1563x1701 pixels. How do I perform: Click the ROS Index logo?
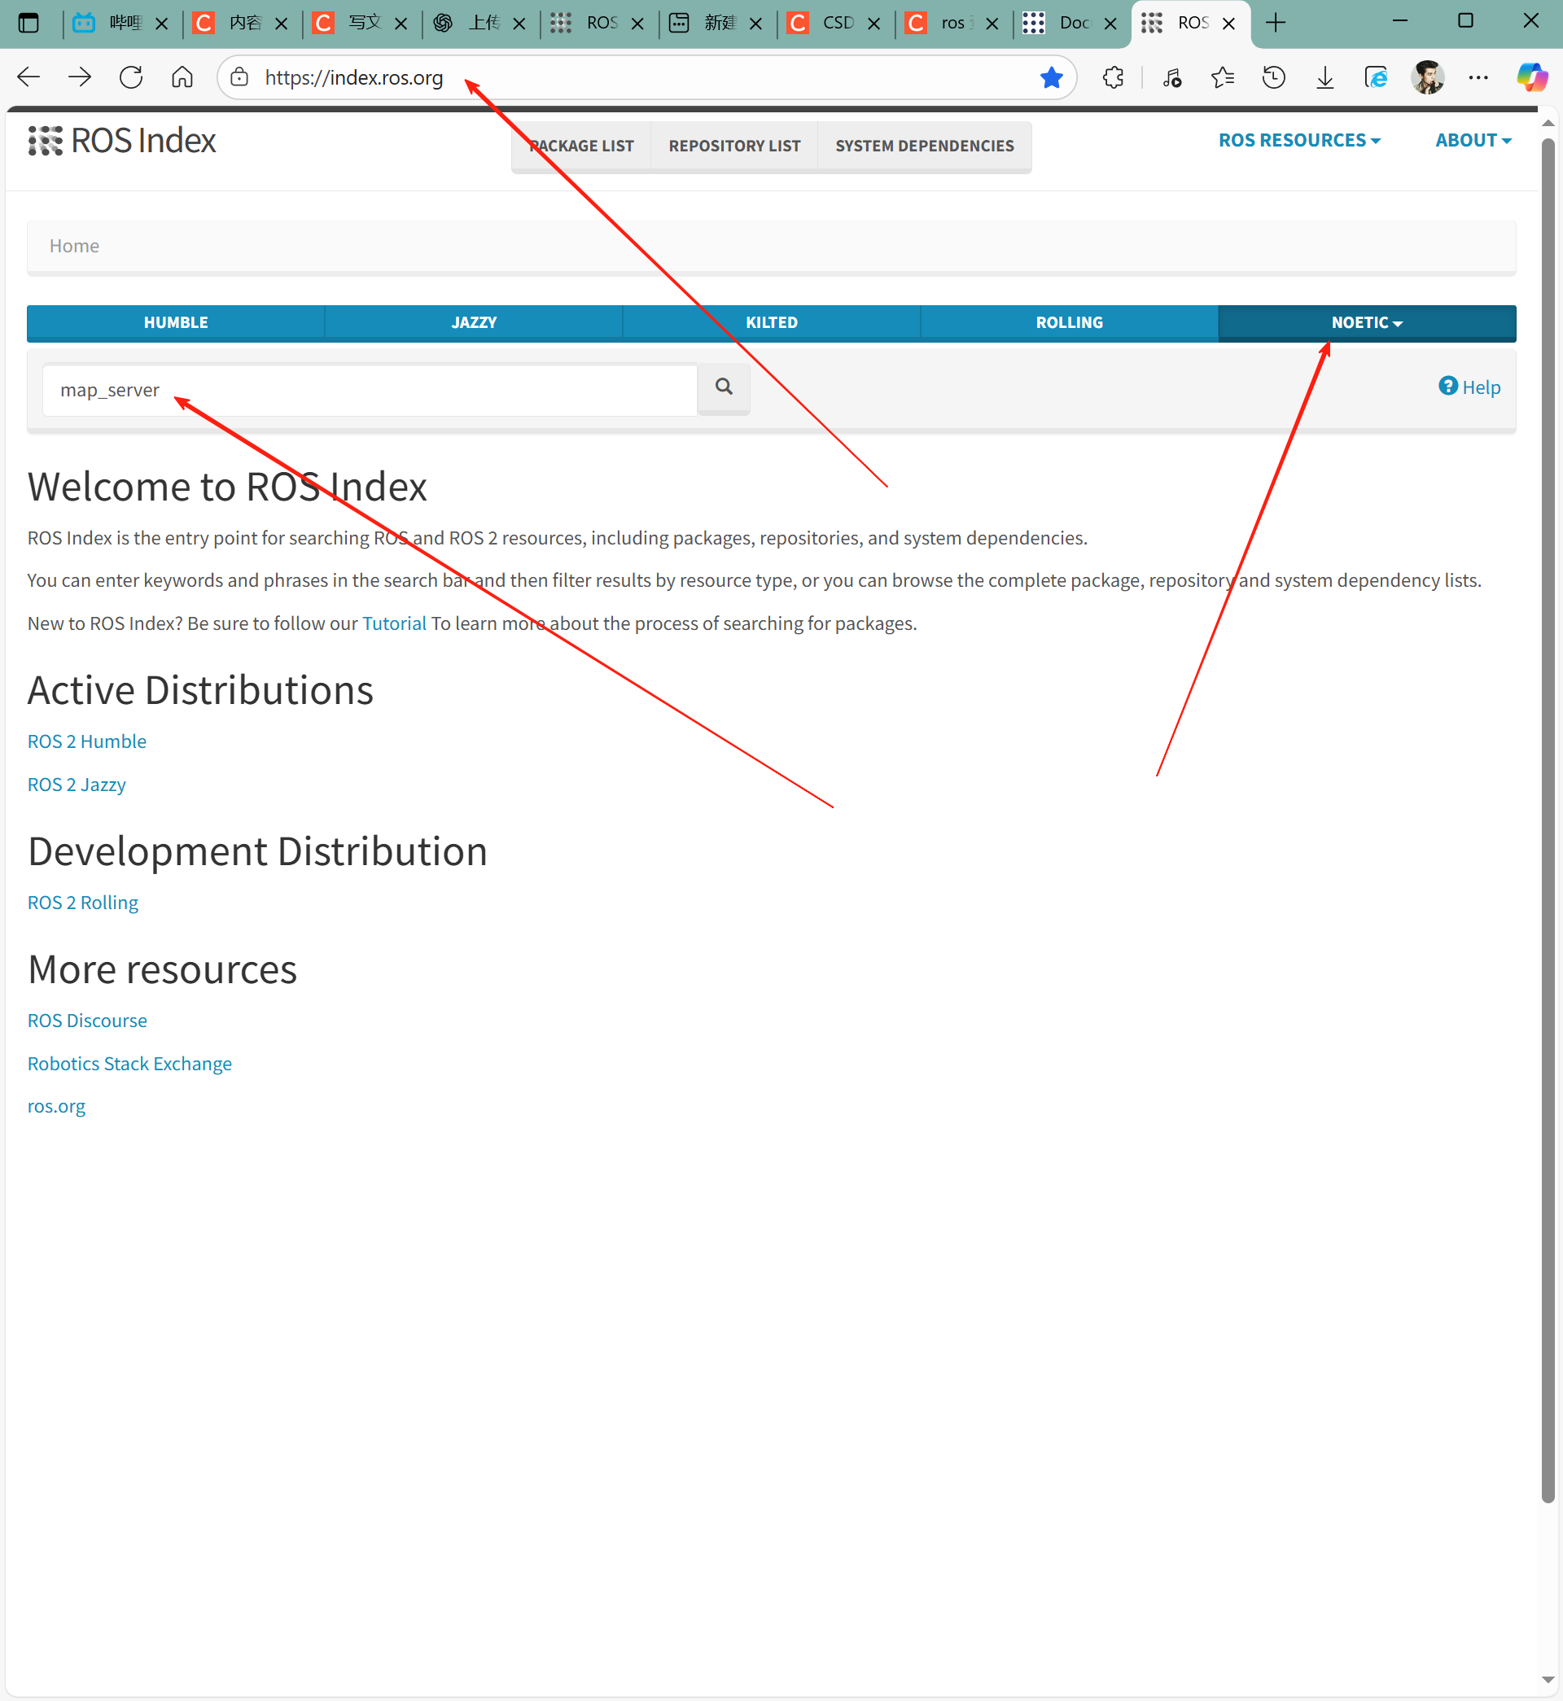click(x=123, y=141)
